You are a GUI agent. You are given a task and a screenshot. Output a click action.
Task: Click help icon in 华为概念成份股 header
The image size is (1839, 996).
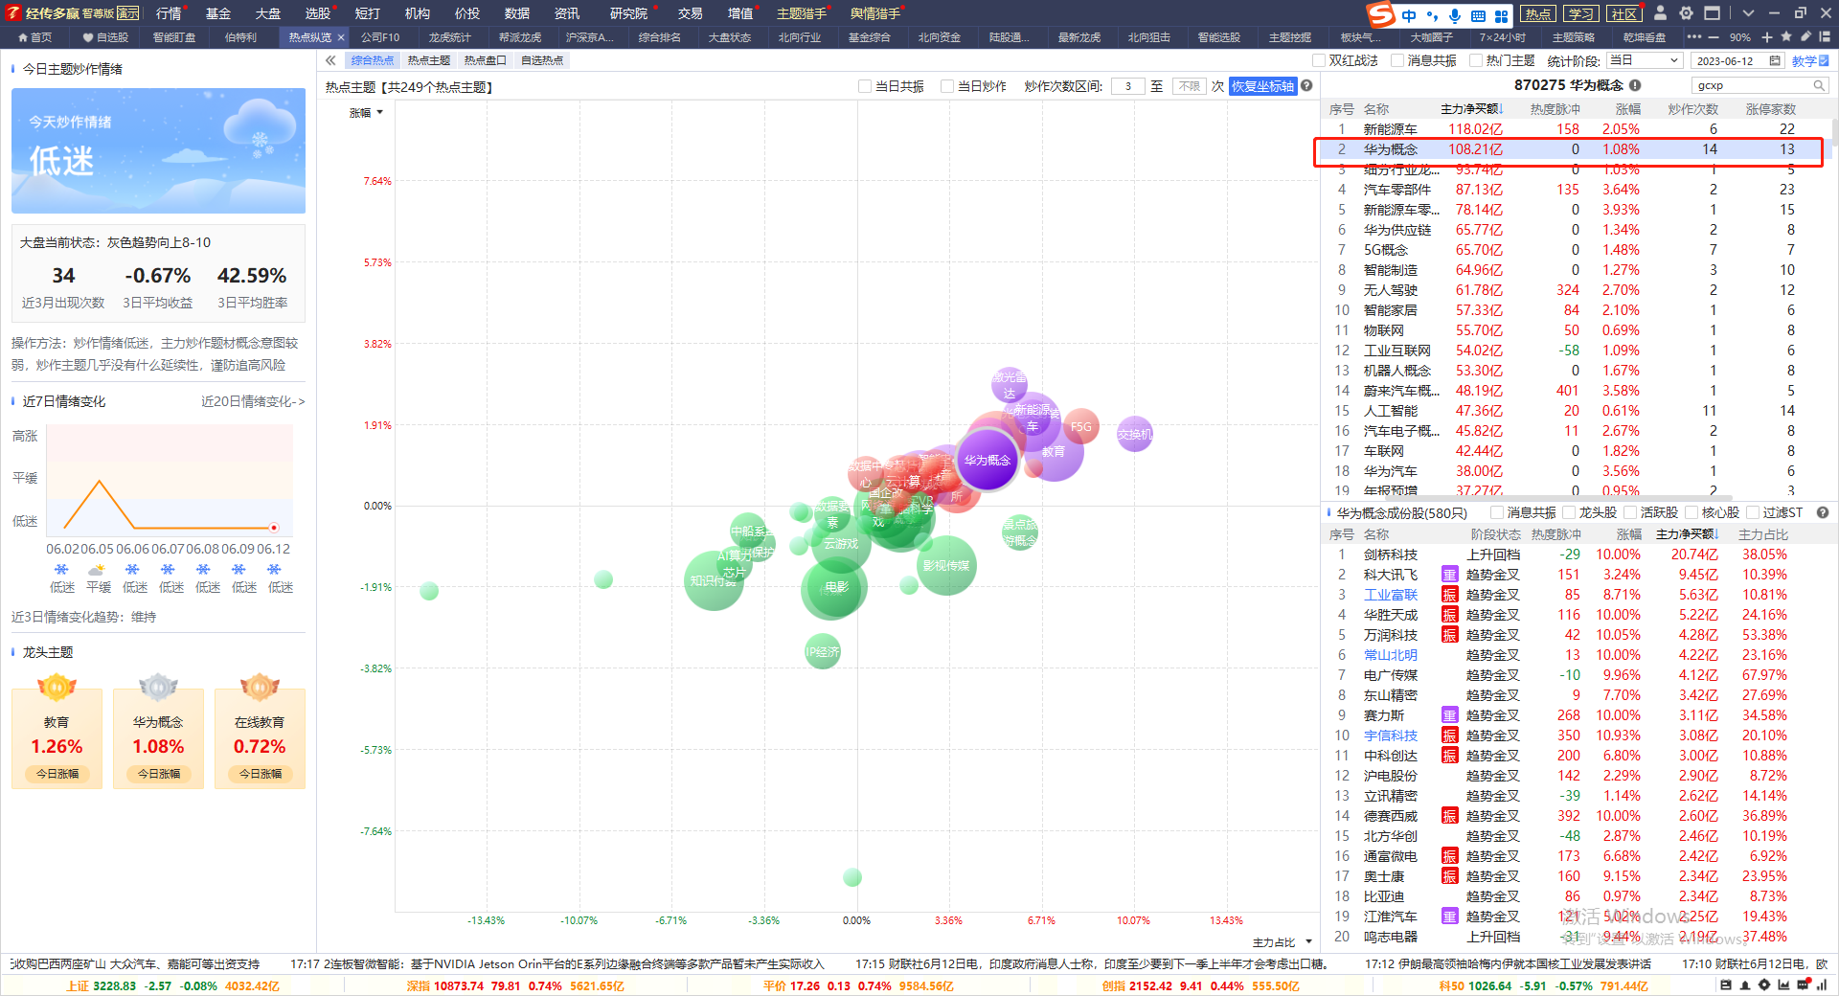click(x=1823, y=512)
